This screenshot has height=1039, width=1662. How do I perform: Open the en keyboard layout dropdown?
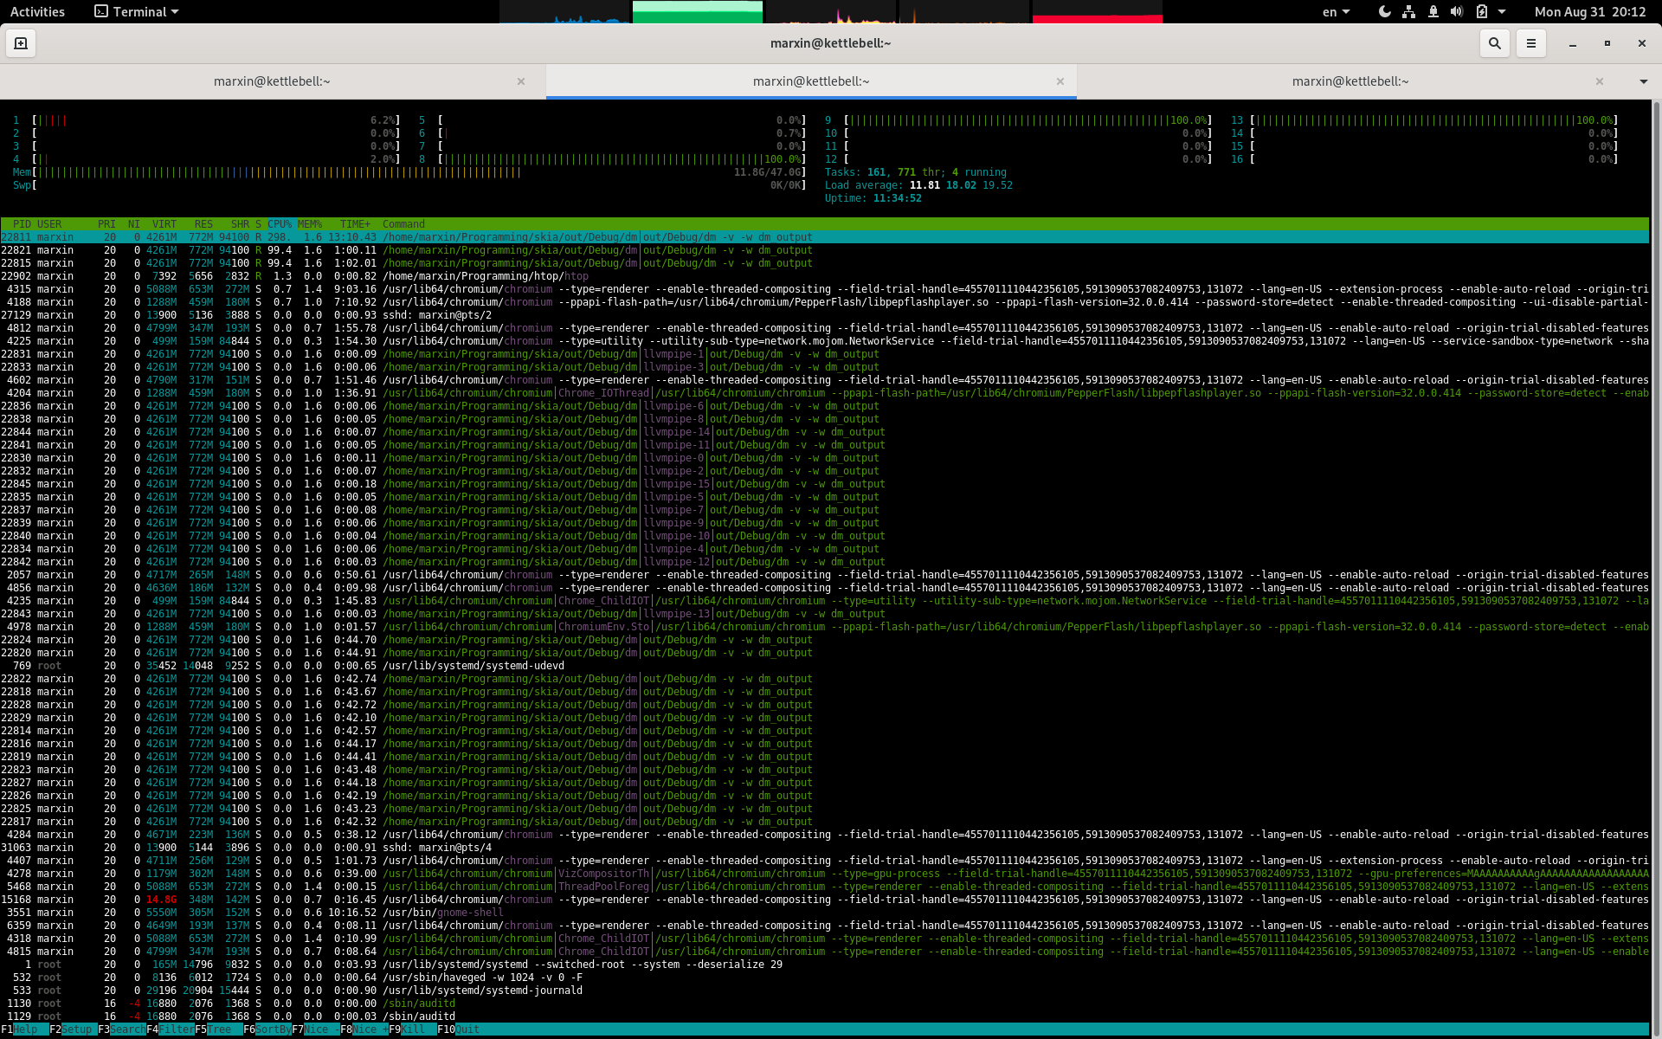pos(1336,12)
